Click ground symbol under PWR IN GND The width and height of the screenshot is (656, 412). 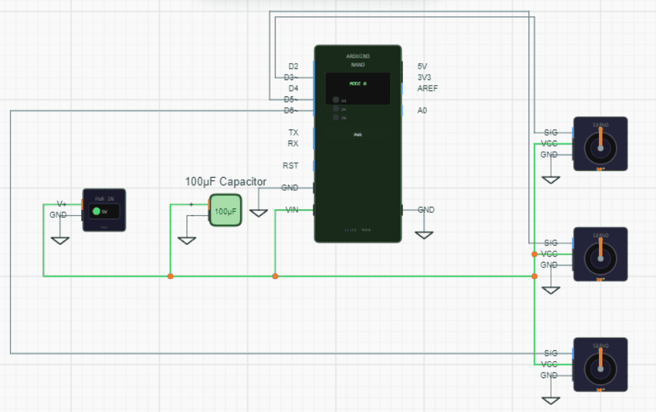pos(60,241)
